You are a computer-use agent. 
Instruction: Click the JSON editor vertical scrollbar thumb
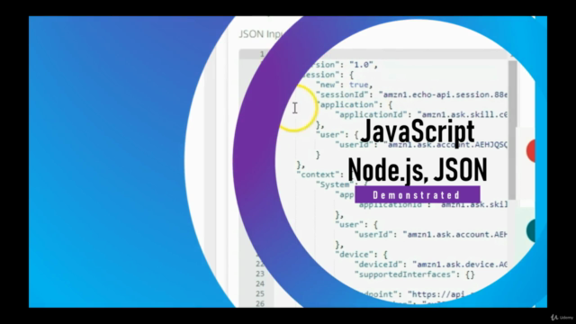tap(512, 130)
